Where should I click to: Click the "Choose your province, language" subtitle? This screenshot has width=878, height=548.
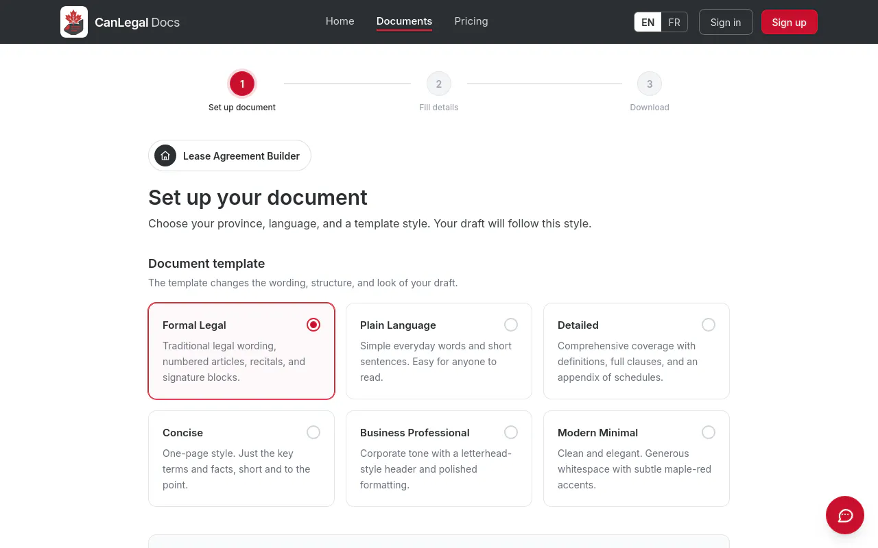(x=370, y=223)
